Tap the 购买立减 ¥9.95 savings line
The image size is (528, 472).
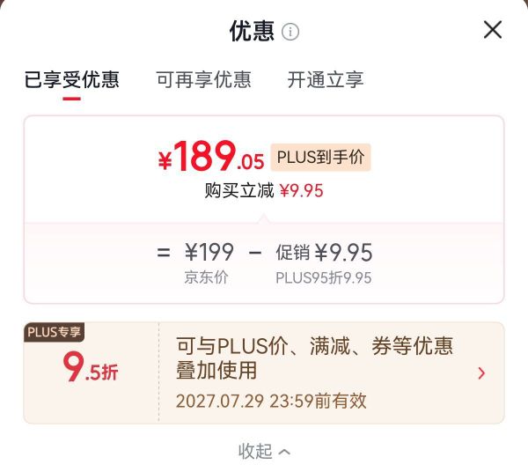[x=264, y=191]
